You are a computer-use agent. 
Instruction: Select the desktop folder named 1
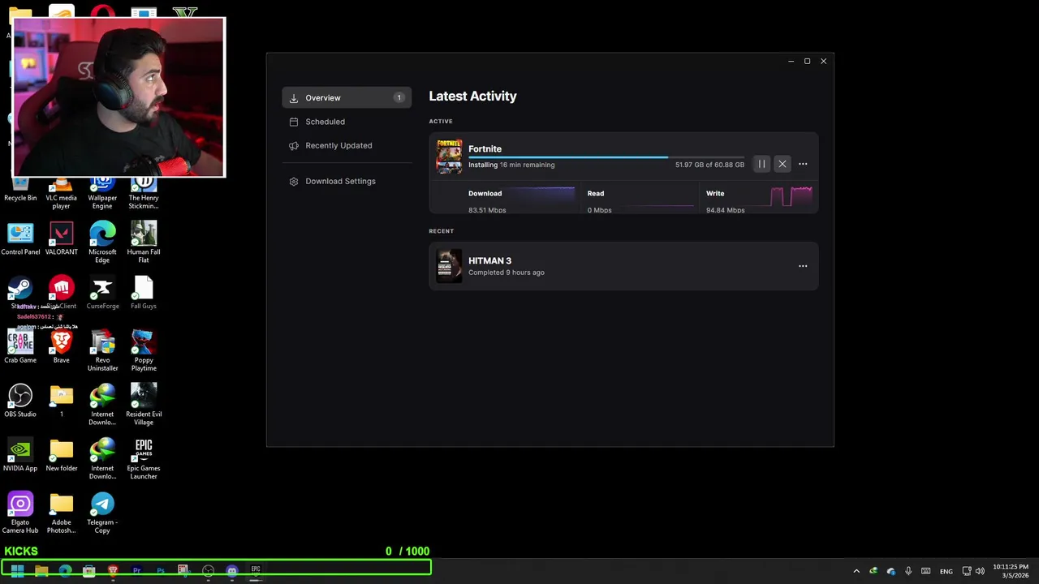click(x=61, y=401)
